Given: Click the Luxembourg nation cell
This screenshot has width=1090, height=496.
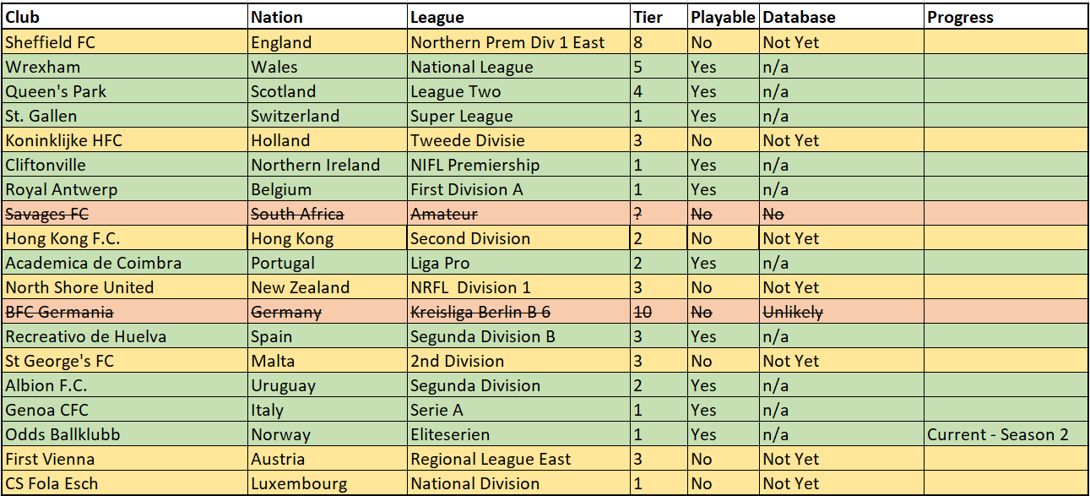Looking at the screenshot, I should (328, 483).
